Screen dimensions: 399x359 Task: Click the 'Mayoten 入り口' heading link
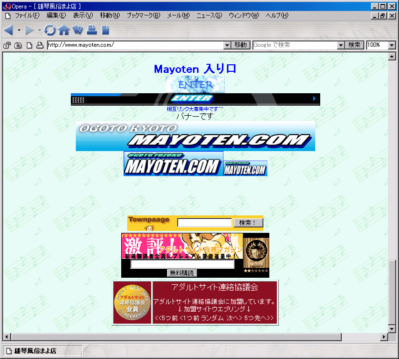tap(195, 69)
